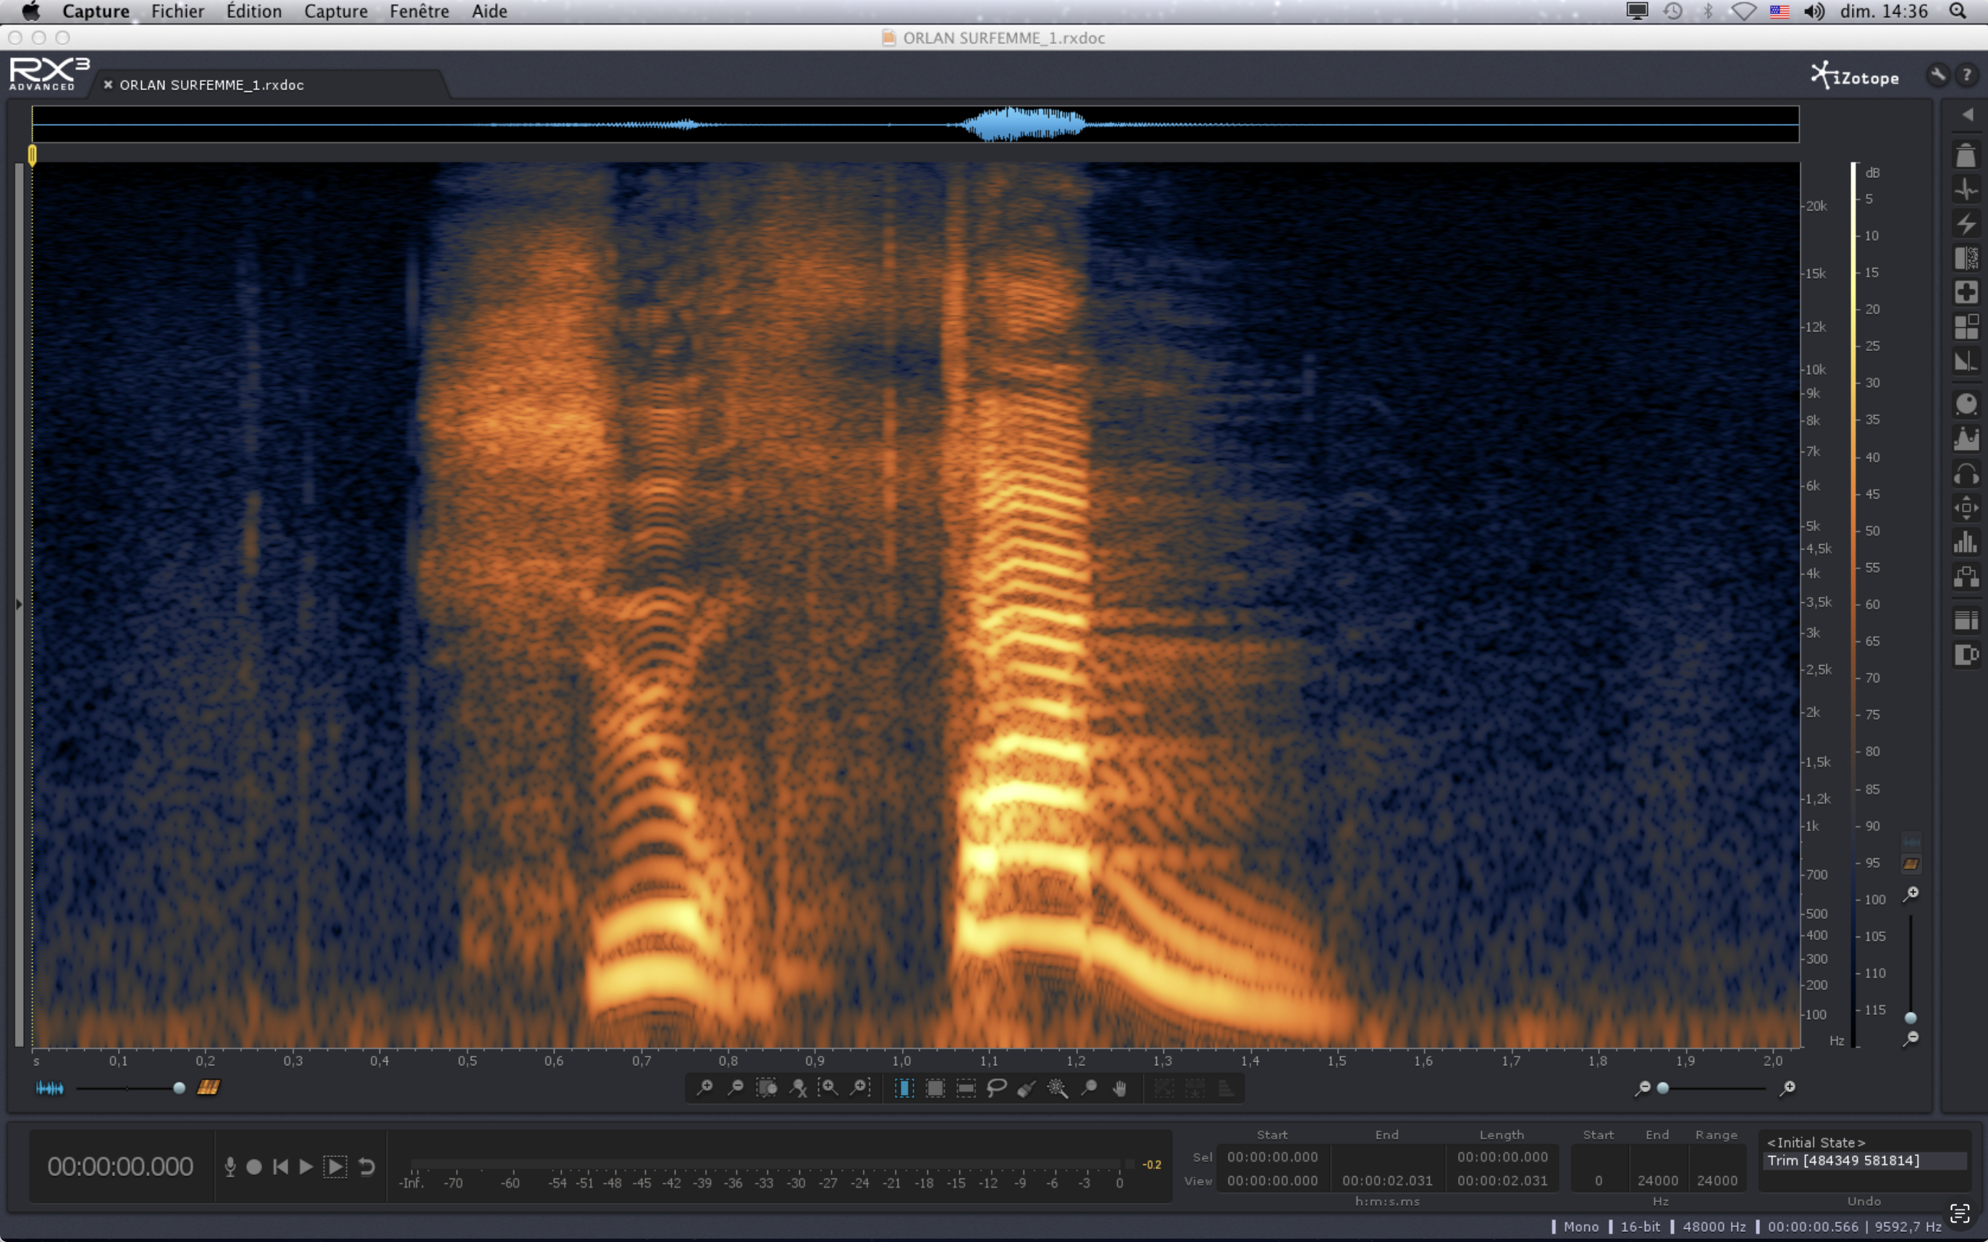The height and width of the screenshot is (1242, 1988).
Task: Open the Equalizer curve module
Action: pos(1966,439)
